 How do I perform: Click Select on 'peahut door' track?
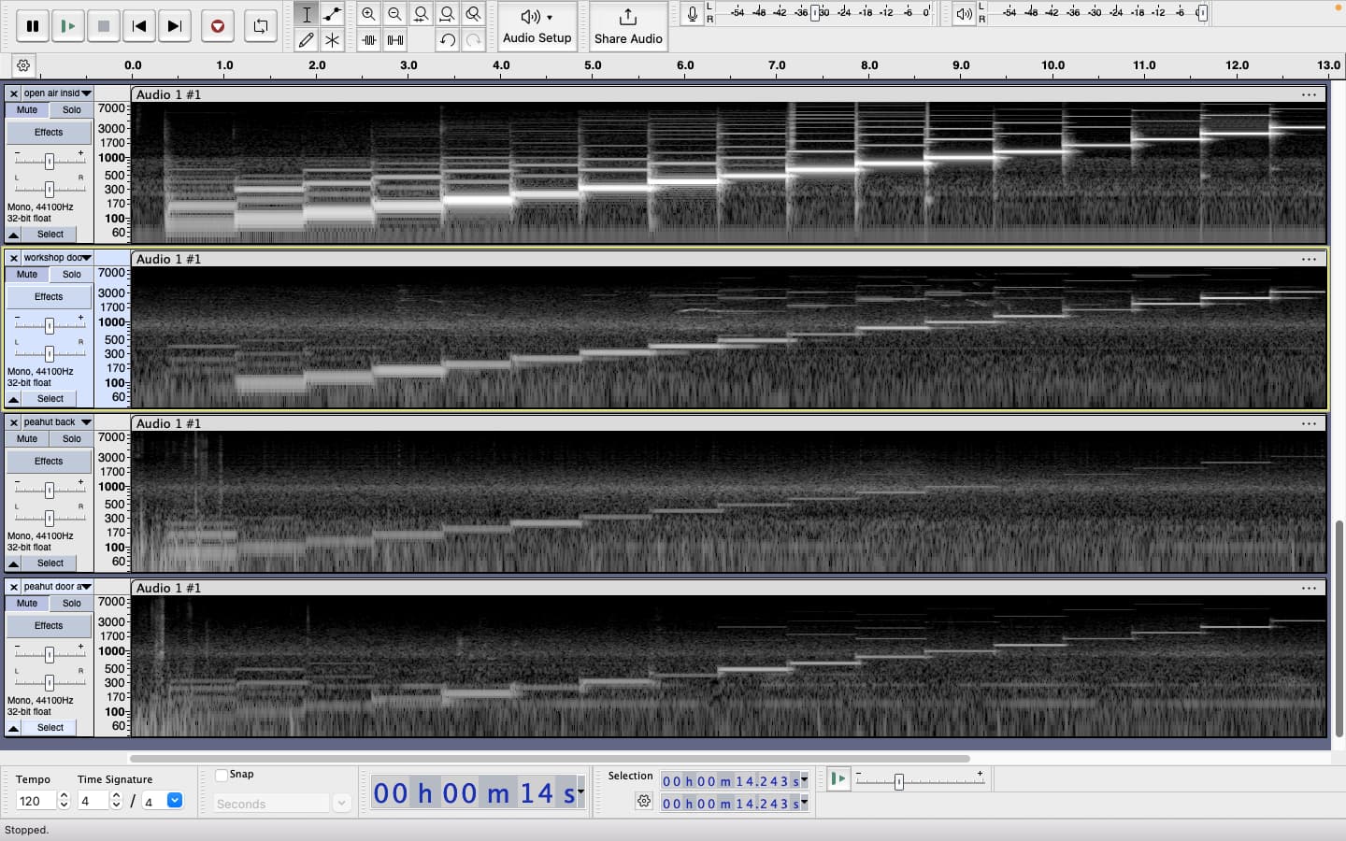[50, 728]
